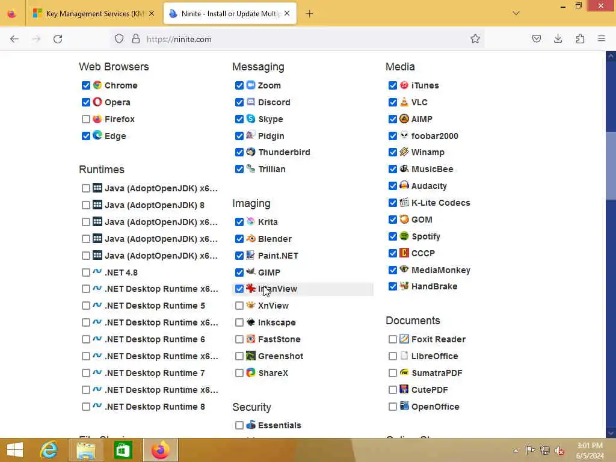Click the SumatraPDF label
This screenshot has width=616, height=462.
437,373
